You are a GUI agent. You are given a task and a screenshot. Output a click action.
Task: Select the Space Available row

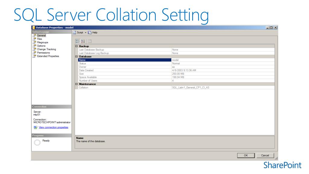[x=176, y=77]
